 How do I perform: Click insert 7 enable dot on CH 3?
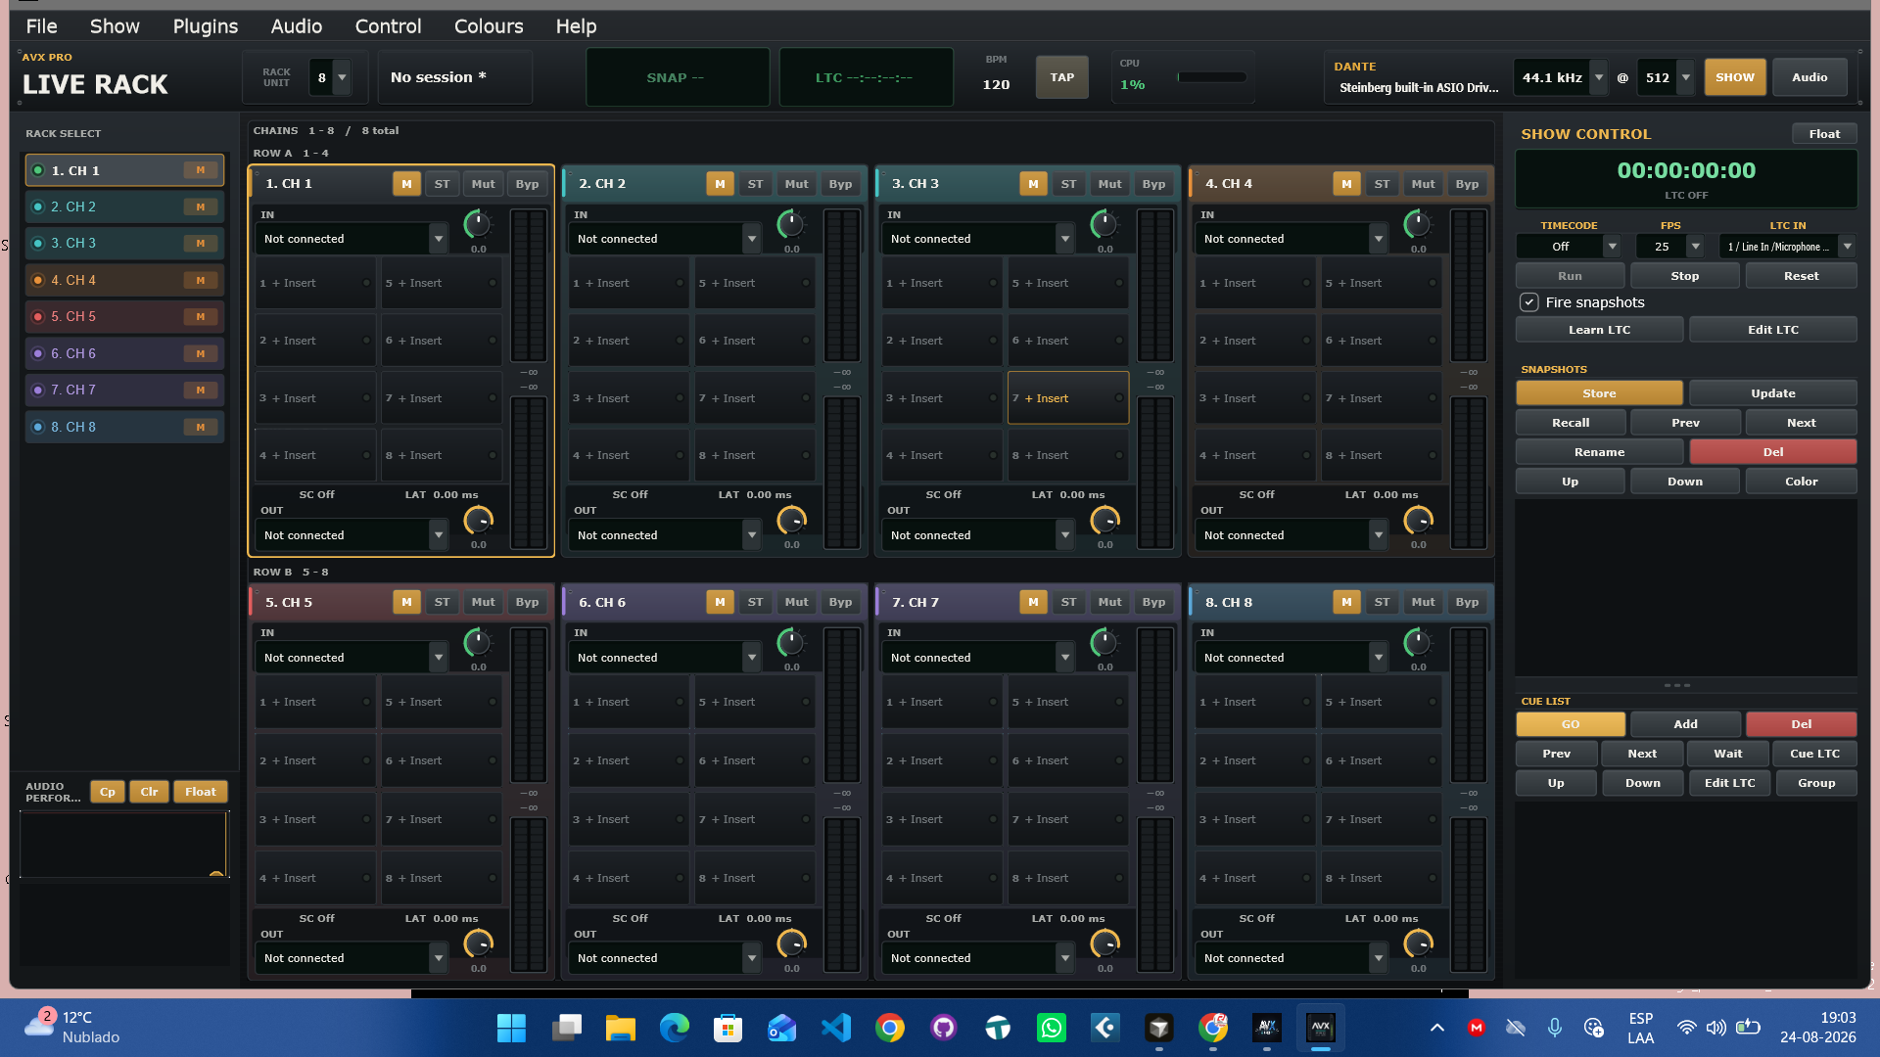[1119, 398]
